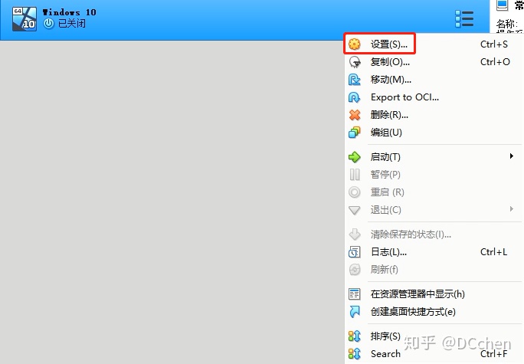Select Export to OCI... menu entry
Image resolution: width=524 pixels, height=364 pixels.
coord(404,97)
